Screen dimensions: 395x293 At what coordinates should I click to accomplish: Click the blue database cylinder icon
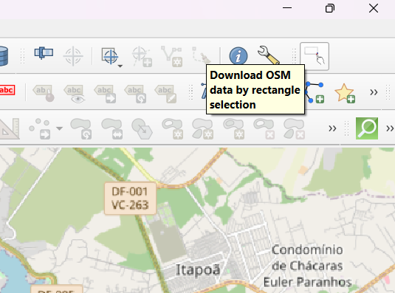(4, 56)
